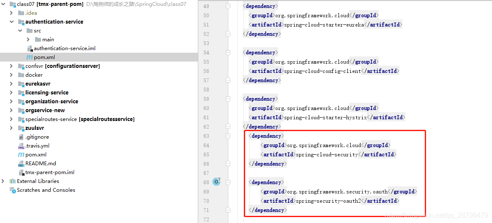
Task: Click the gutter override marker on line 68
Action: [x=217, y=181]
